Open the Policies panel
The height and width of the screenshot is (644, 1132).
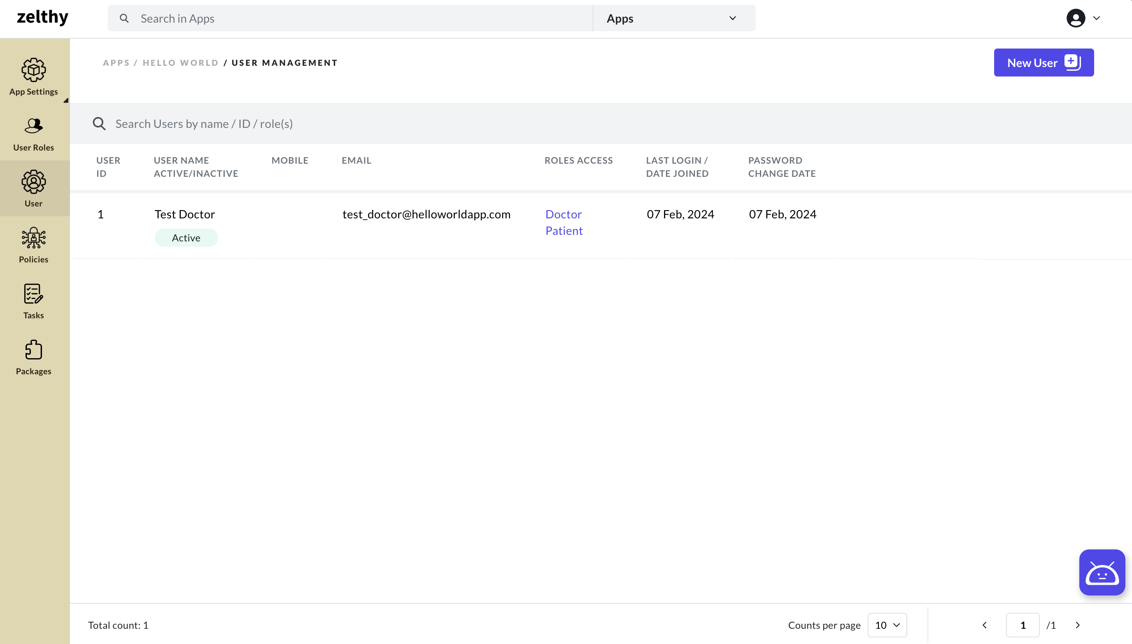pyautogui.click(x=33, y=245)
